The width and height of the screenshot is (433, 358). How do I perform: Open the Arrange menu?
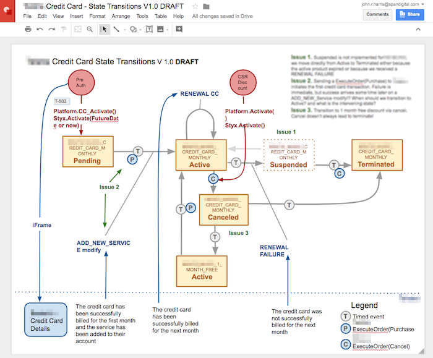(x=120, y=16)
